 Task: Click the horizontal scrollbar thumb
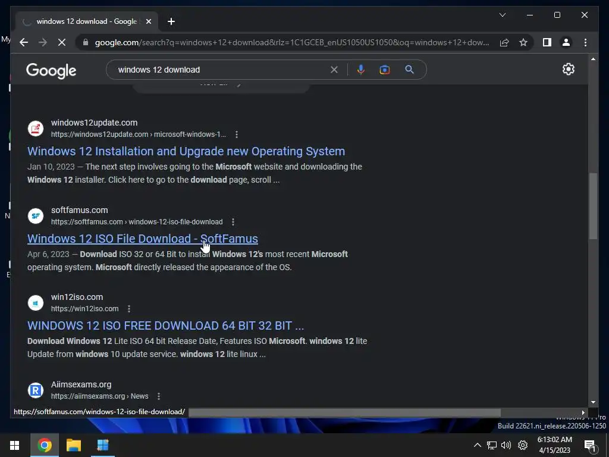(344, 412)
